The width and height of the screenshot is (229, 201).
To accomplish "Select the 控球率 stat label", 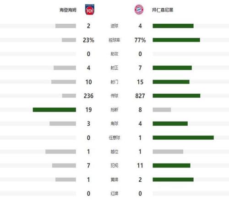I will 114,40.
